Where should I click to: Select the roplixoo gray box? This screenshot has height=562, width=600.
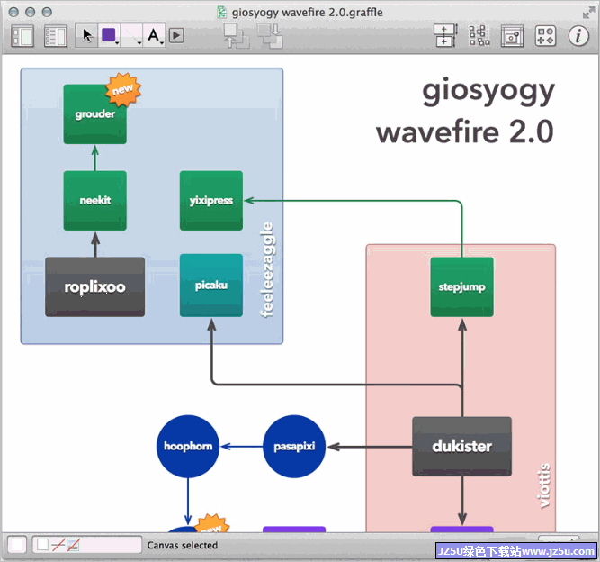(94, 287)
